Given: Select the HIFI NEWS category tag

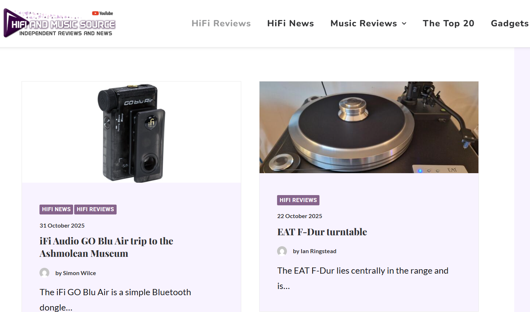Looking at the screenshot, I should [x=56, y=209].
